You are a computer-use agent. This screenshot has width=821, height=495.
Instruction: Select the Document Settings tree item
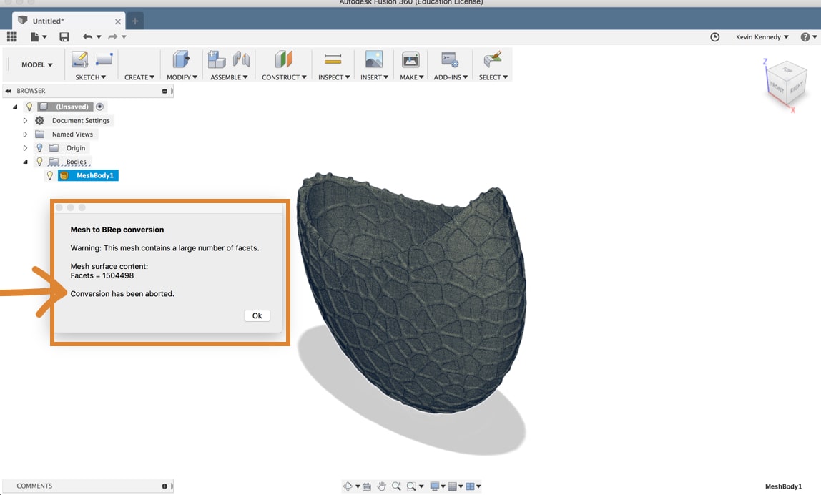tap(81, 120)
